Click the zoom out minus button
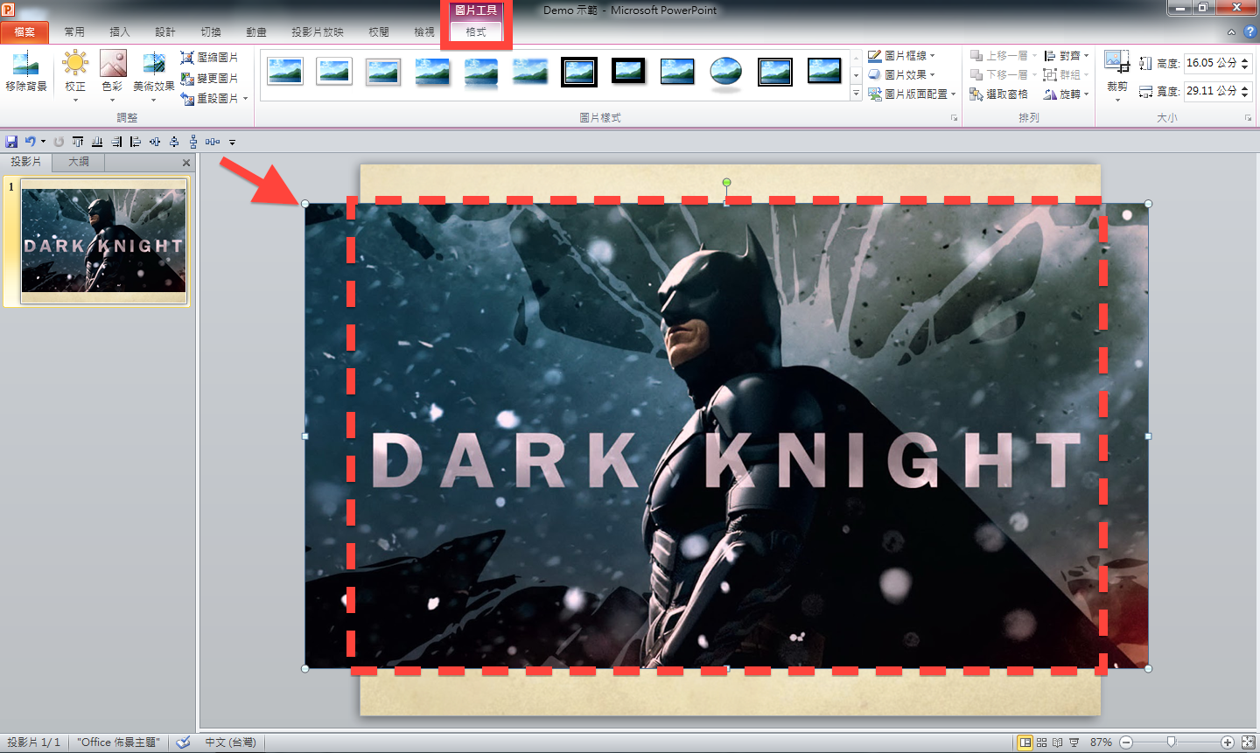Screen dimensions: 1260x753 point(1126,743)
